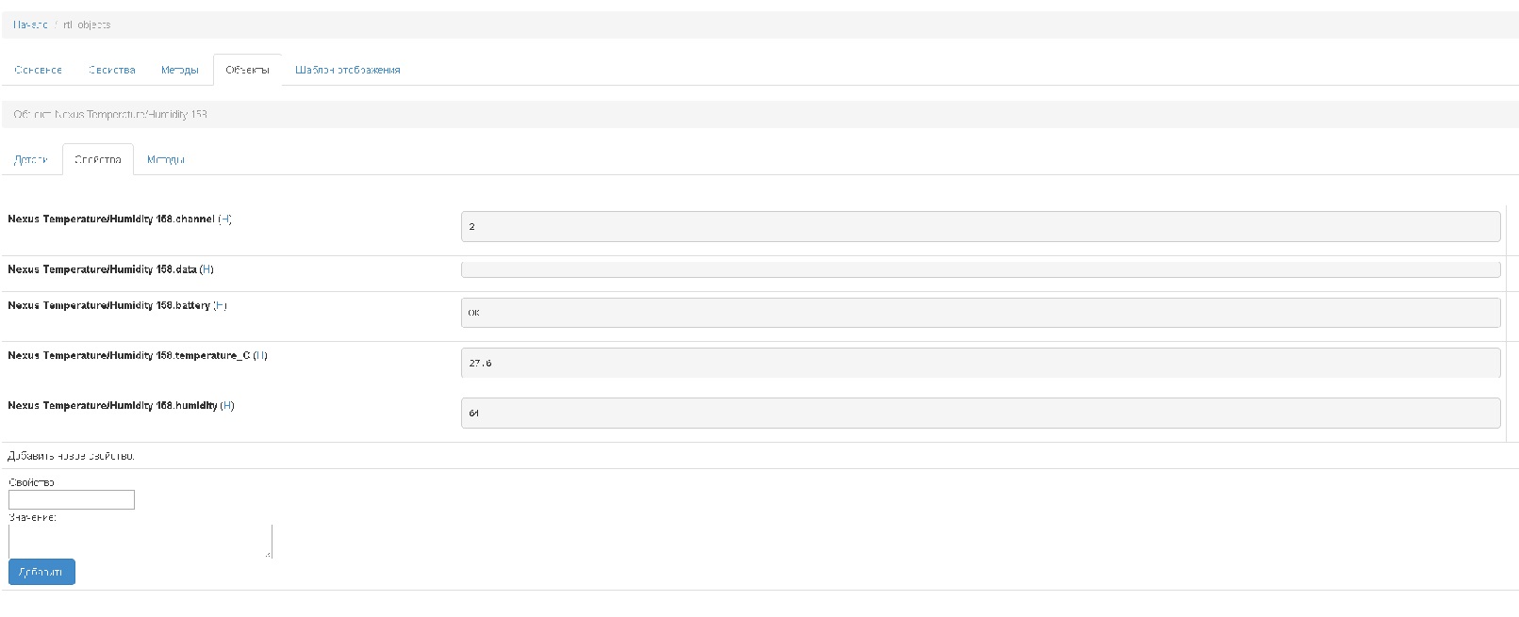Select the temperature_C value field
Image resolution: width=1519 pixels, height=617 pixels.
pos(980,363)
